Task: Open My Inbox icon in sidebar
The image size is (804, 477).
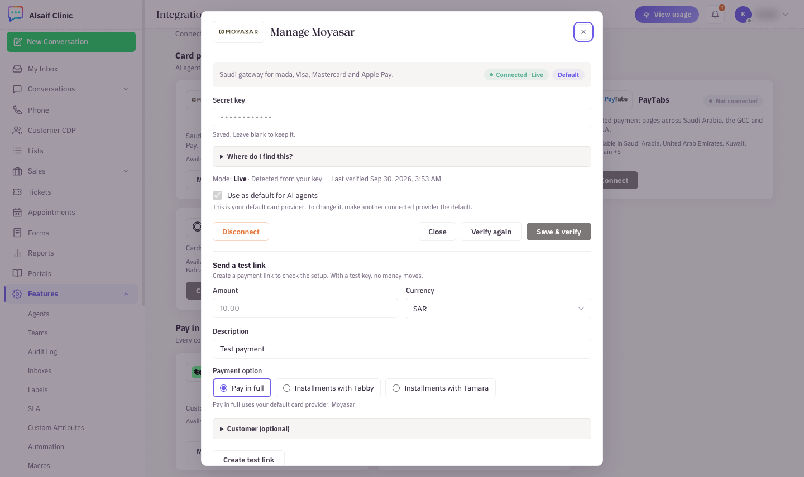Action: point(17,69)
